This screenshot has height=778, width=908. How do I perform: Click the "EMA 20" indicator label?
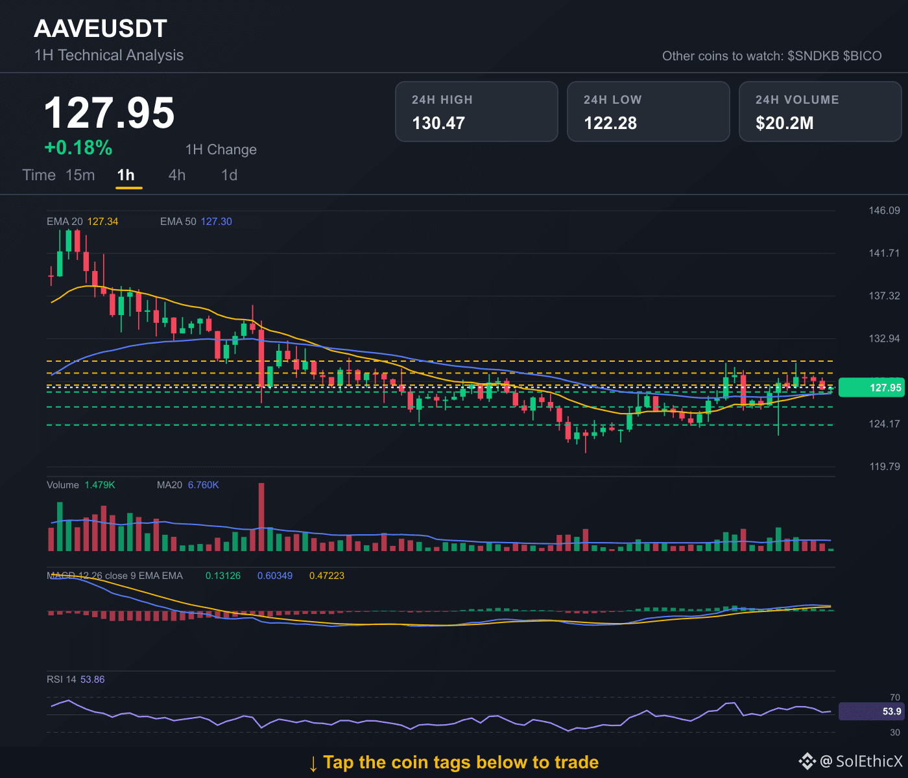tap(65, 222)
